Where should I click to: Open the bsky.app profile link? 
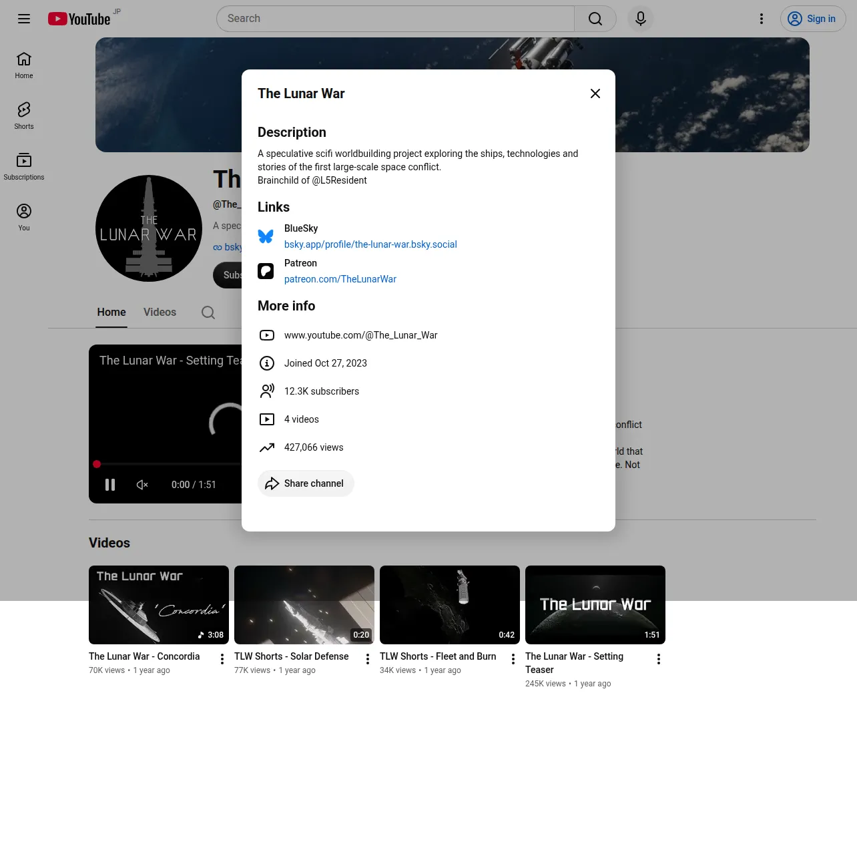pyautogui.click(x=370, y=244)
